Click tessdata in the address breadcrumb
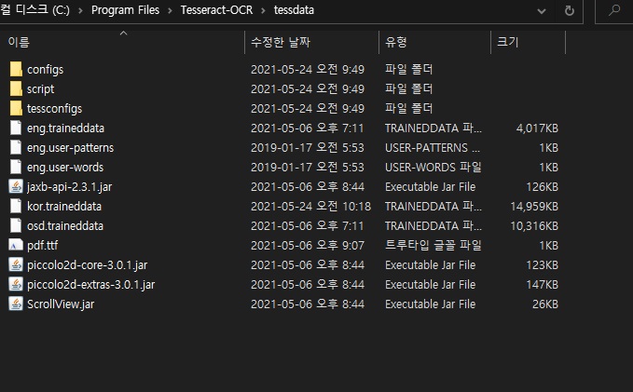The height and width of the screenshot is (392, 633). (294, 10)
